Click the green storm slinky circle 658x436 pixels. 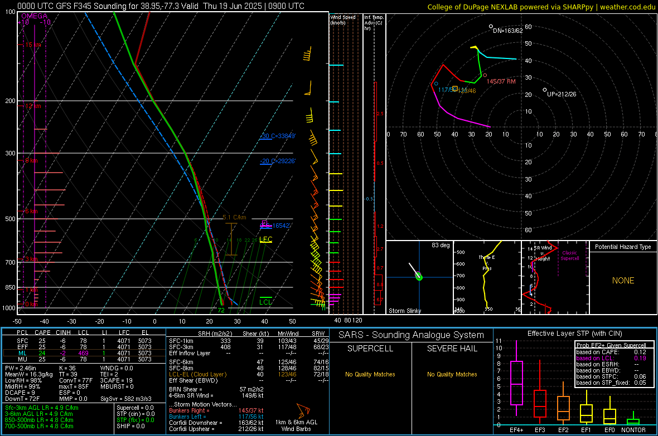tap(419, 276)
